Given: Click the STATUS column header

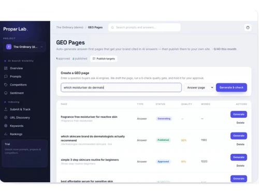Looking at the screenshot, I should (161, 104).
